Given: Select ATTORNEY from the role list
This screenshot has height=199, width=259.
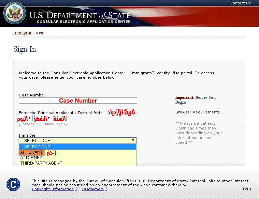Looking at the screenshot, I should pos(77,157).
